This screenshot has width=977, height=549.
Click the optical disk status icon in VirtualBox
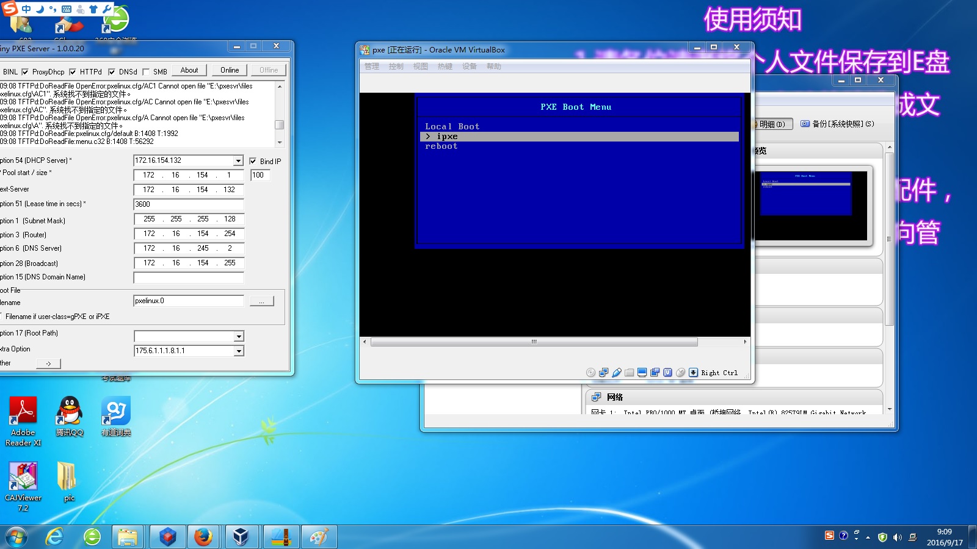(590, 373)
